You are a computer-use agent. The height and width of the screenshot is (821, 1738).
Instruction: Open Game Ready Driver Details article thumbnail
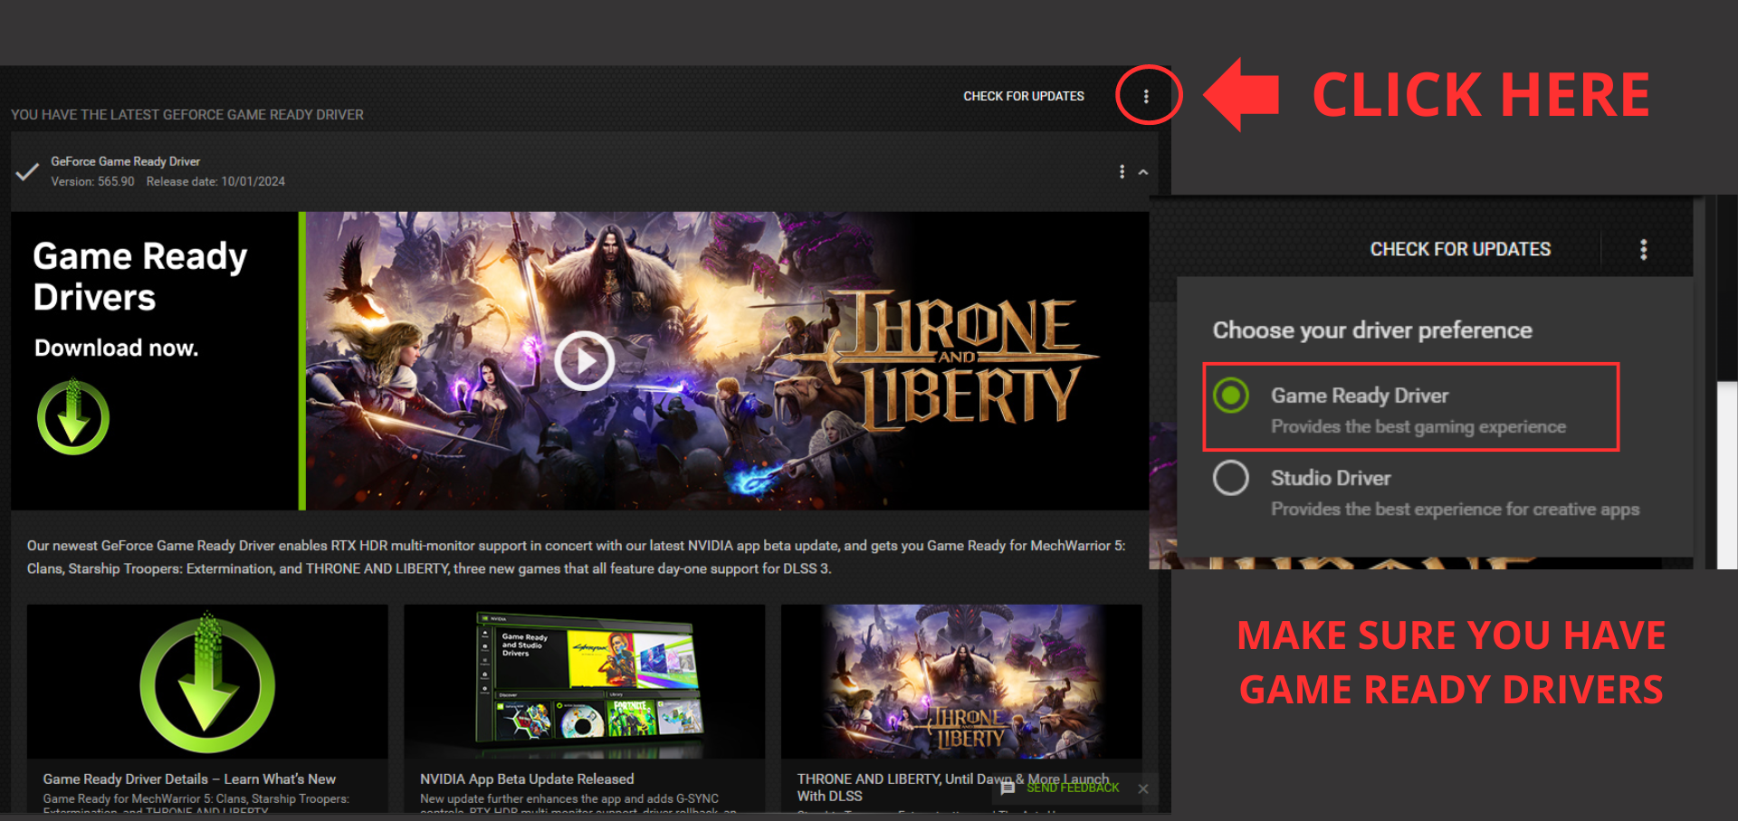point(207,683)
